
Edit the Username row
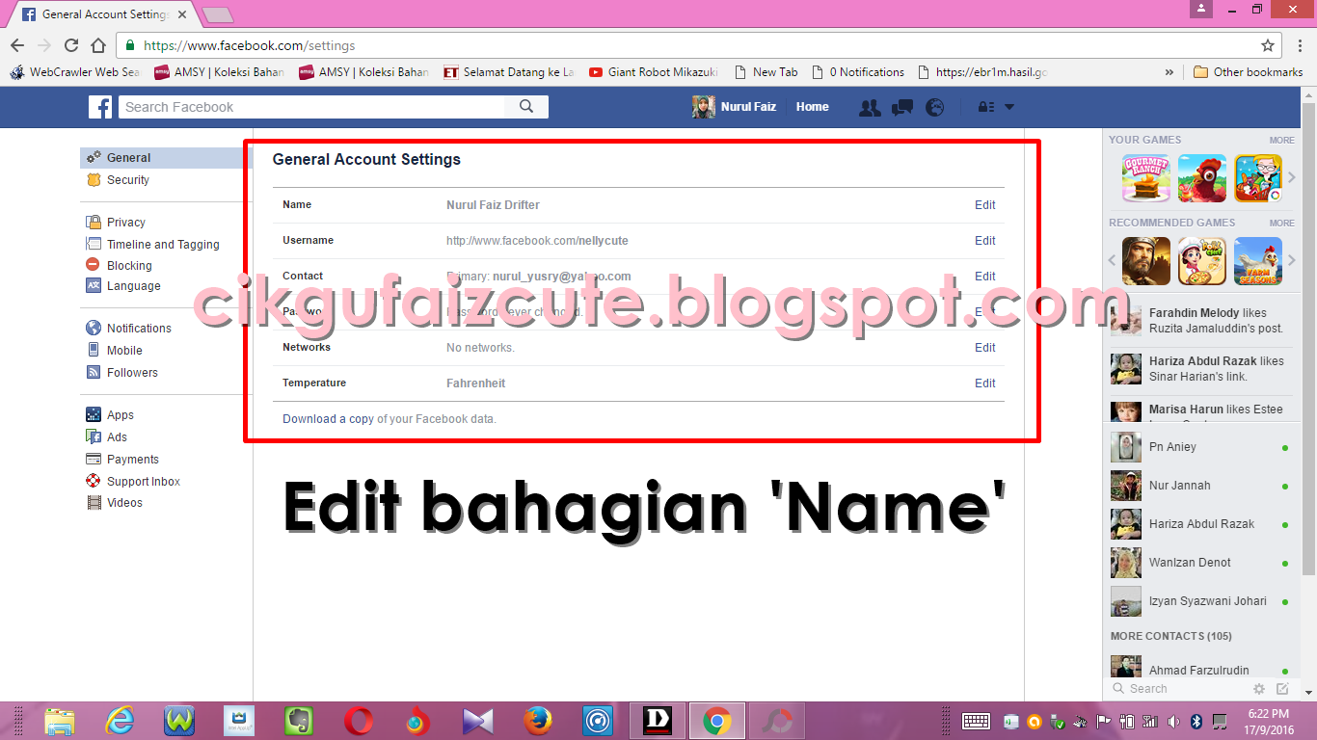tap(984, 241)
